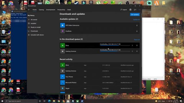This screenshot has width=184, height=103.
Task: Click the 'Available updates (2)' heading
Action: point(69,19)
